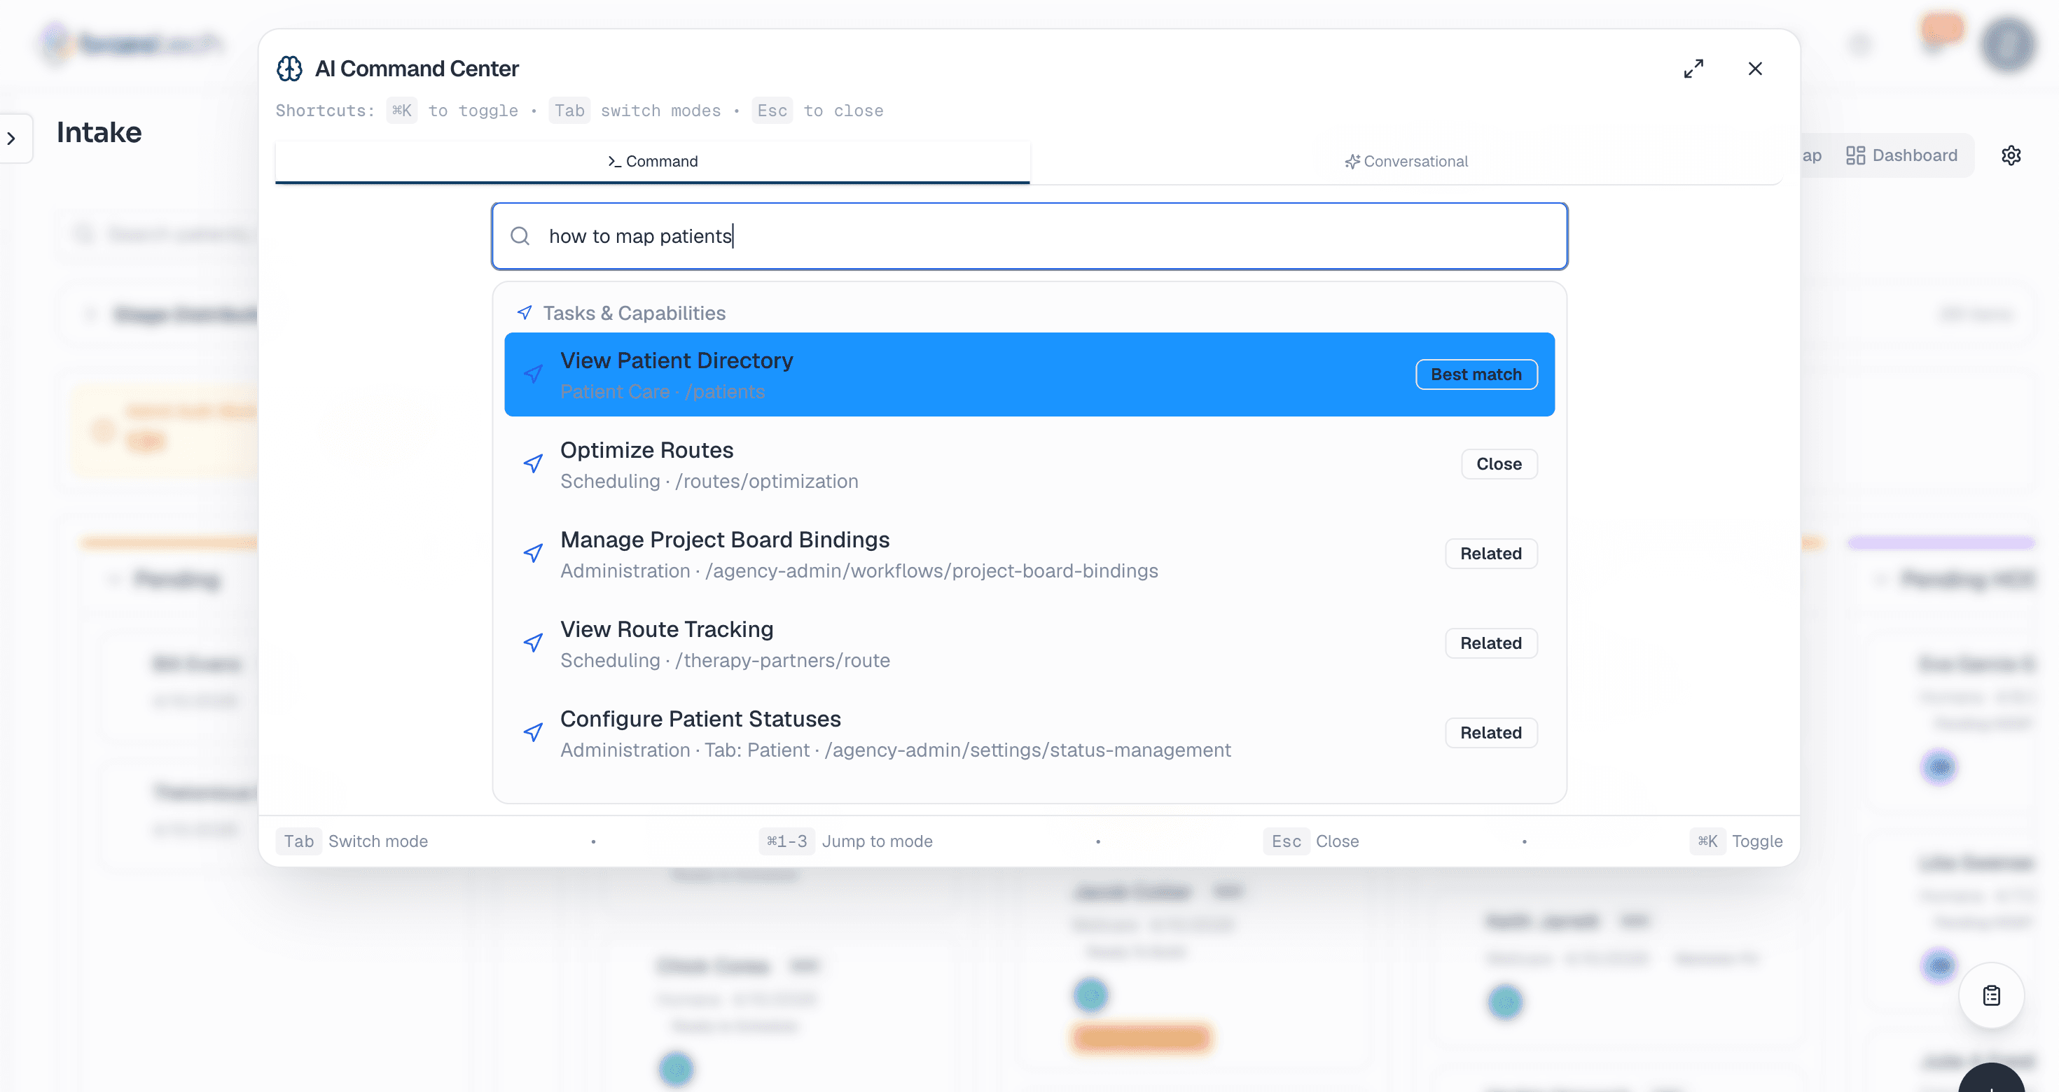Open settings with the gear icon
Screen dimensions: 2059x1092
(2011, 155)
